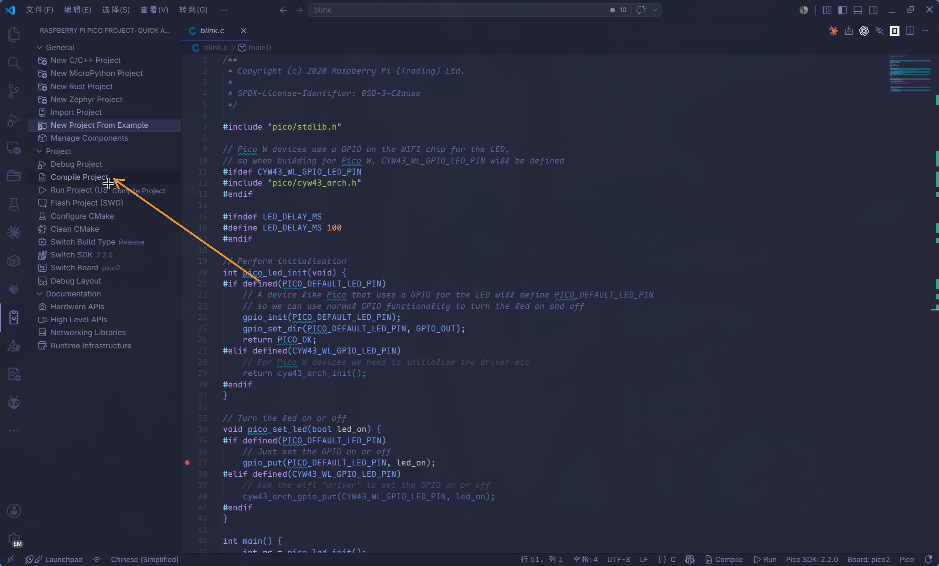939x566 pixels.
Task: Open the Search view icon
Action: click(14, 63)
